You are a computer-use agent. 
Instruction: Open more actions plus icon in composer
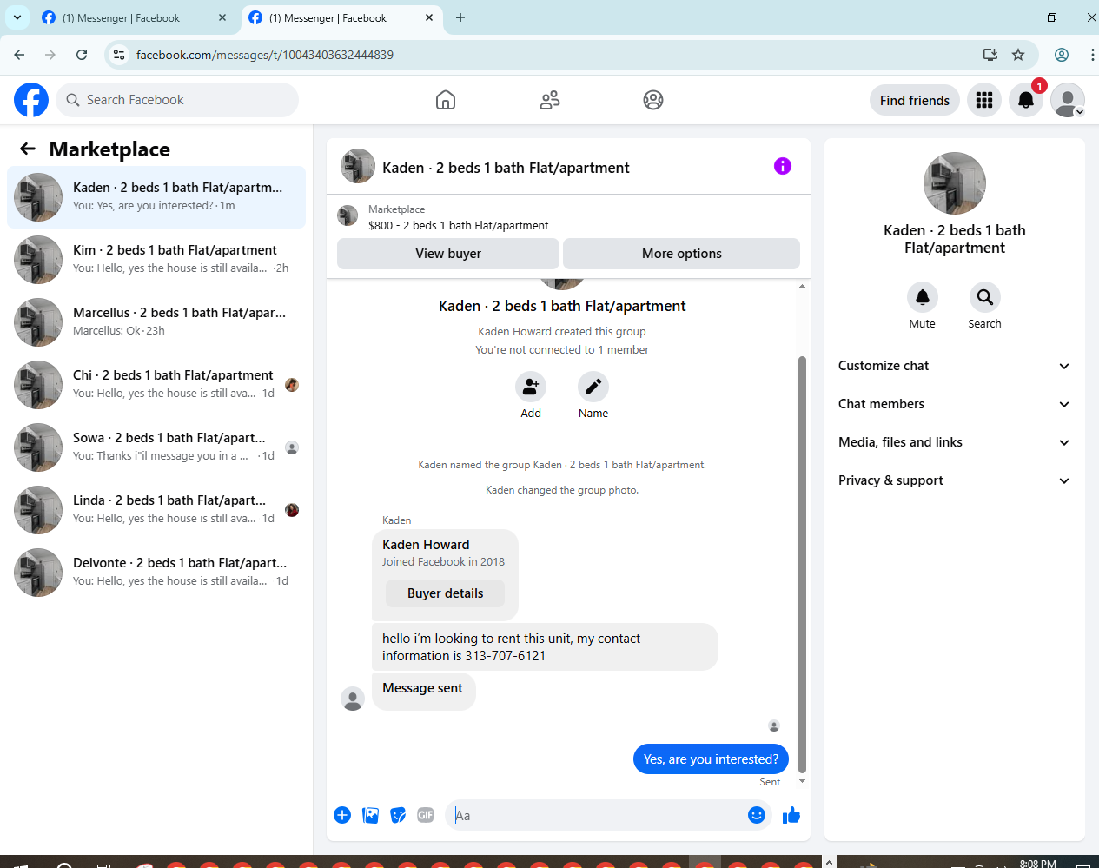point(342,815)
